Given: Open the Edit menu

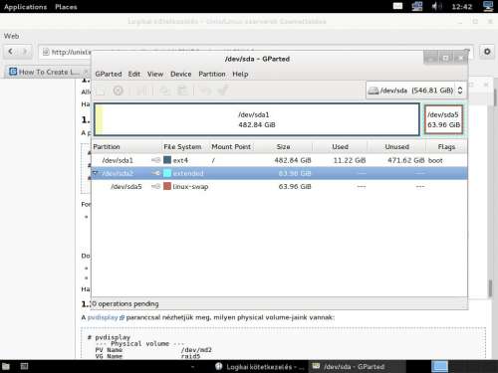Looking at the screenshot, I should click(x=134, y=74).
